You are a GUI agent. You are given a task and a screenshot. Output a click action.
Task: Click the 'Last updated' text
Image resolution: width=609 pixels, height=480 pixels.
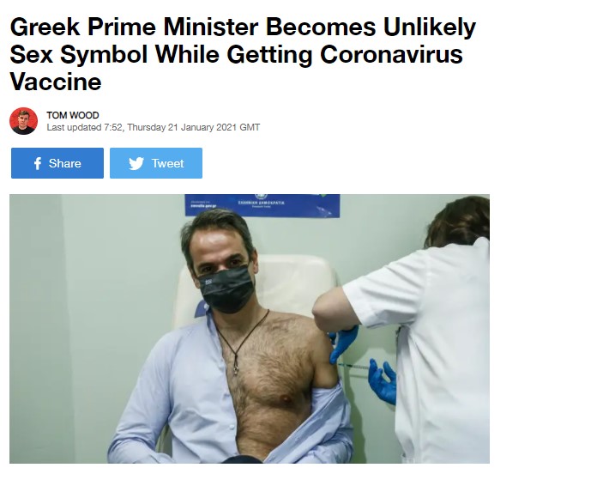(x=74, y=127)
